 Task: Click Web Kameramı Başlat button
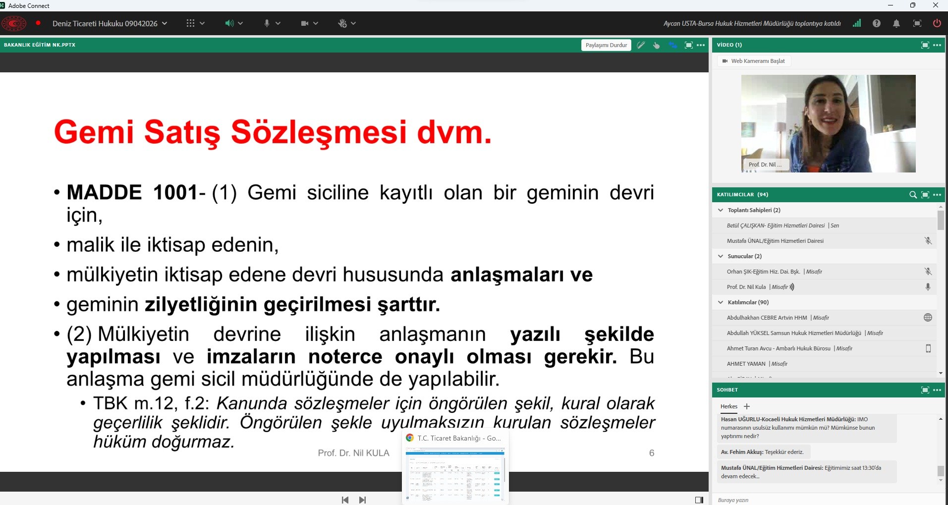click(x=754, y=61)
